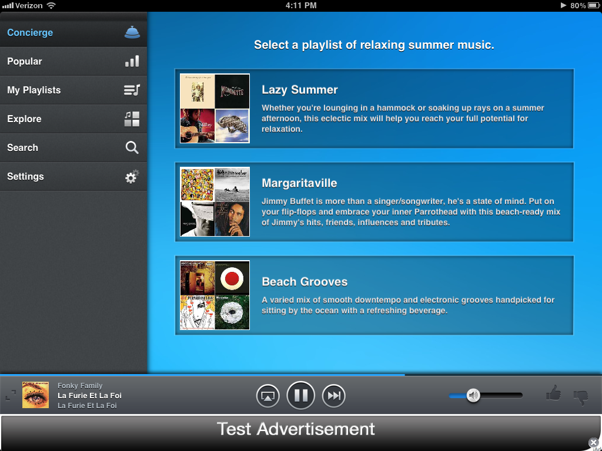
Task: Select the Lazy Summer playlist title
Action: click(299, 90)
